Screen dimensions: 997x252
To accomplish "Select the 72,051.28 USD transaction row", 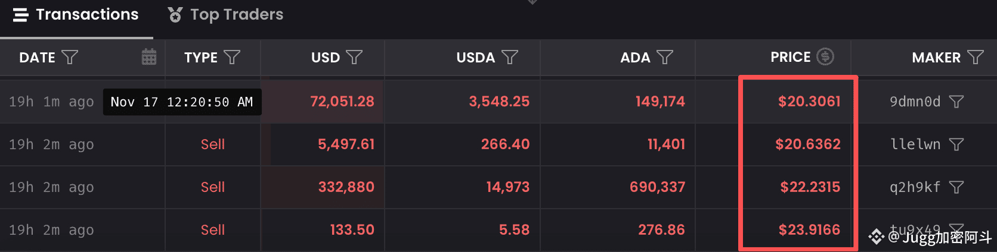I will (x=342, y=102).
